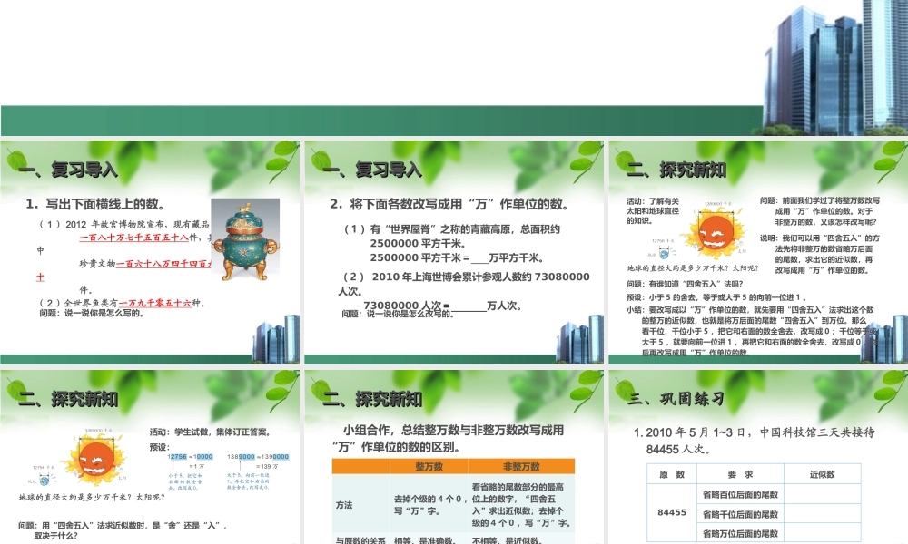Click the 二、探究新知 heading banner

676,168
